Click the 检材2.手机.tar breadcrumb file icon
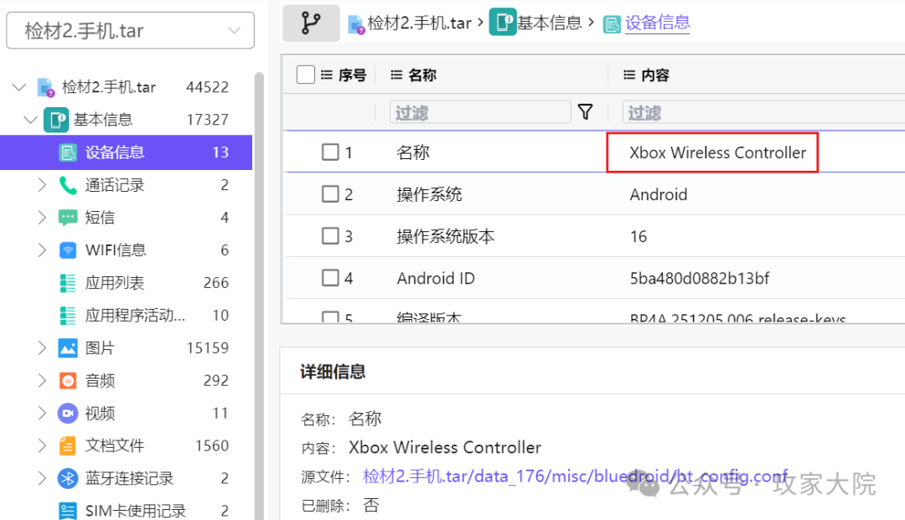Screen dimensions: 905x520 point(357,24)
